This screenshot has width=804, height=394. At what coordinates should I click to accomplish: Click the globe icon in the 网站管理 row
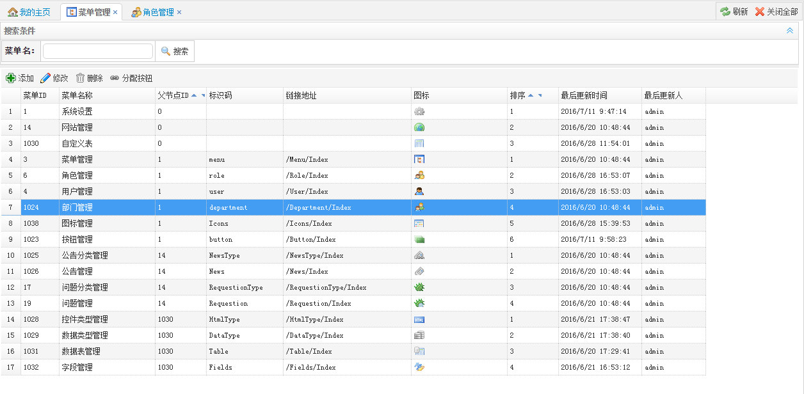pos(419,127)
